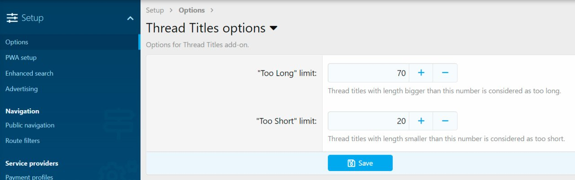This screenshot has width=575, height=180.
Task: Open Options in the sidebar
Action: pos(17,42)
